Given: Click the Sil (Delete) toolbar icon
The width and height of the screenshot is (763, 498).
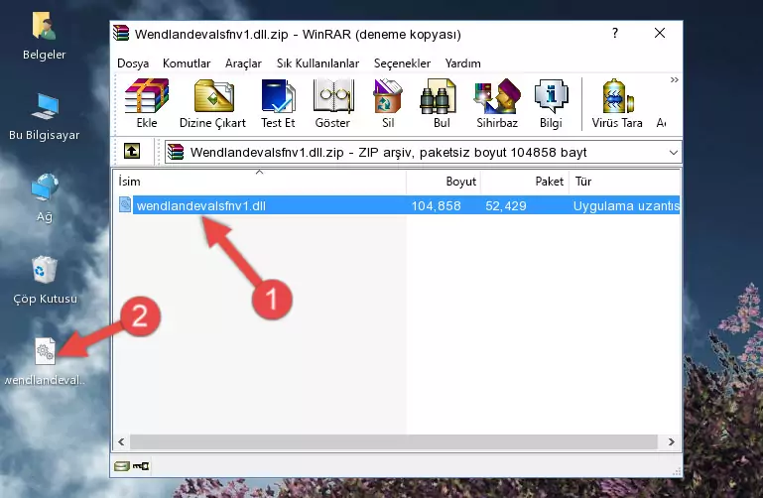Looking at the screenshot, I should tap(388, 96).
